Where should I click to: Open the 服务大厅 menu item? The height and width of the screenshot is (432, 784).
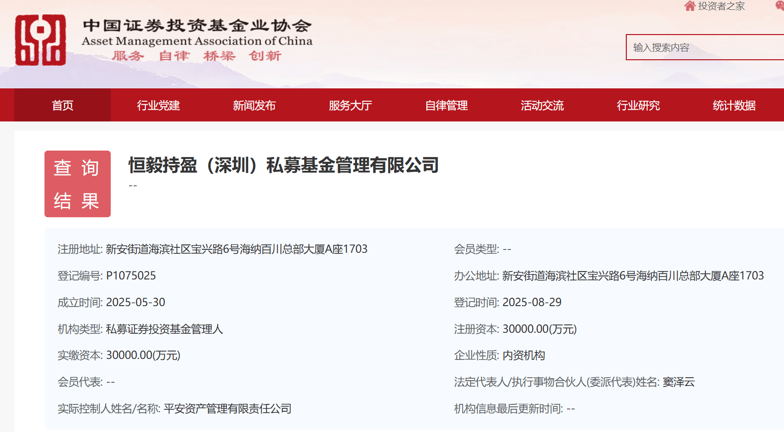(x=350, y=105)
